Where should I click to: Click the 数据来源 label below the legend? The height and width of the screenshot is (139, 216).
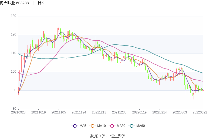pyautogui.click(x=98, y=136)
